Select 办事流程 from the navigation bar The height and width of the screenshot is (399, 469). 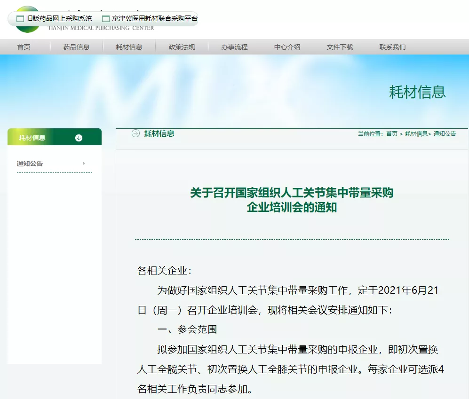click(235, 46)
